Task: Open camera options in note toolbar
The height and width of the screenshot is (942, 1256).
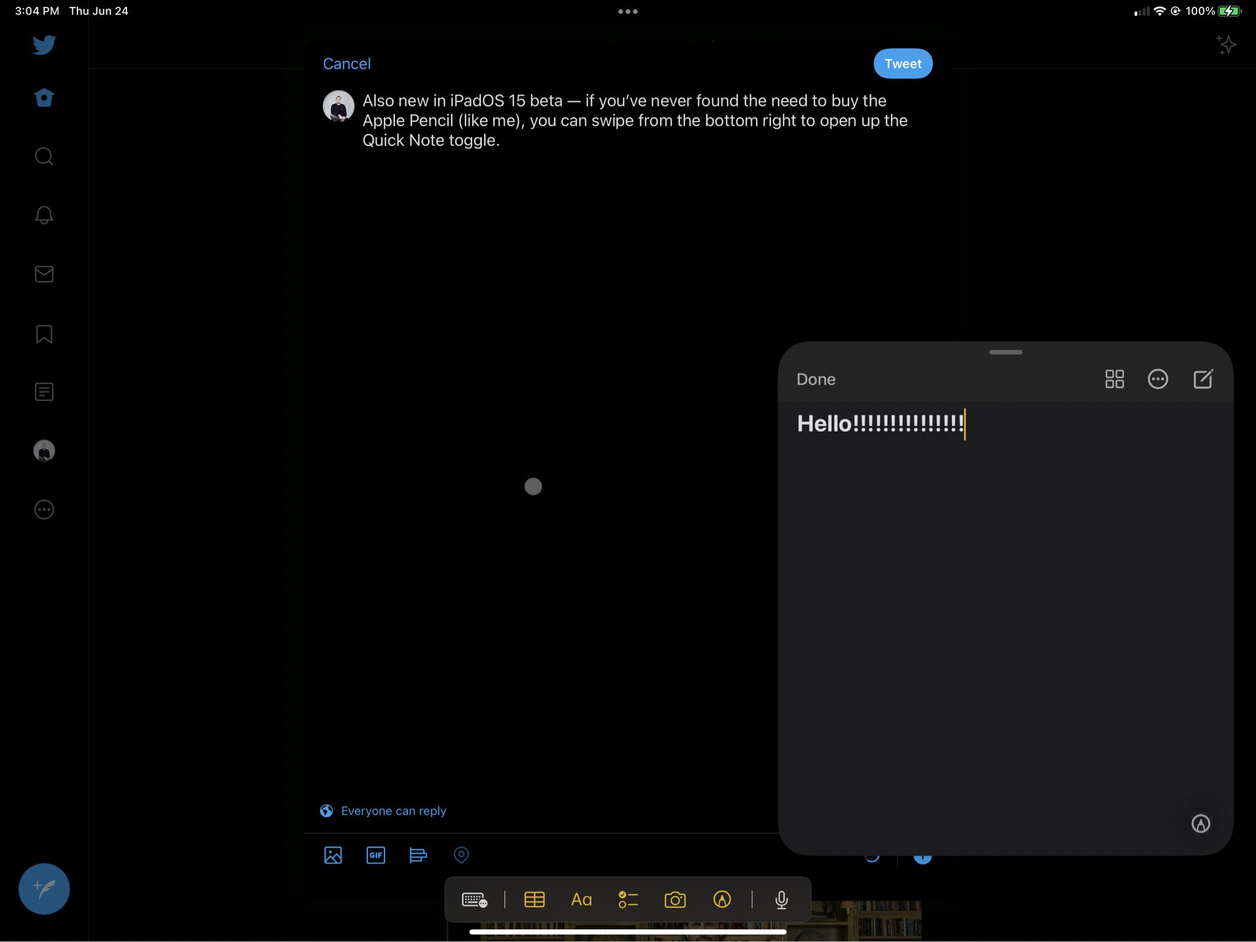Action: 675,900
